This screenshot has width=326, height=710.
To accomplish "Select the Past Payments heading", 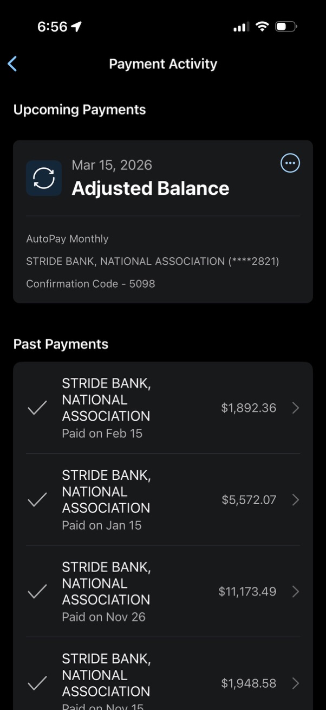I will pos(61,344).
